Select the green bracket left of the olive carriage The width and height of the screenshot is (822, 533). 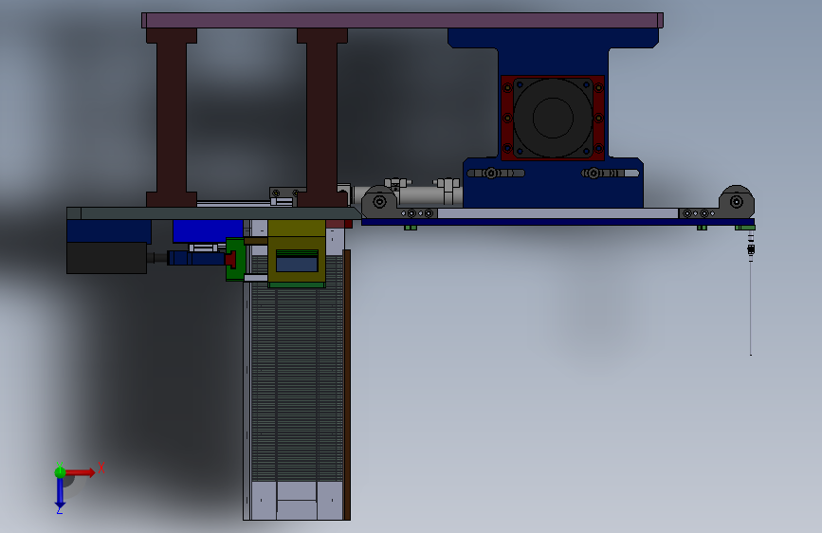pos(235,260)
